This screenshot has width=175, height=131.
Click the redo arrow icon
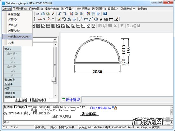click(65, 14)
